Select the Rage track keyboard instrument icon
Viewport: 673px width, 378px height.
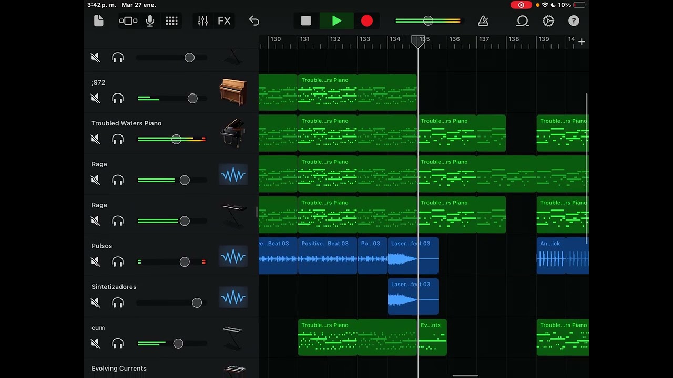point(233,215)
